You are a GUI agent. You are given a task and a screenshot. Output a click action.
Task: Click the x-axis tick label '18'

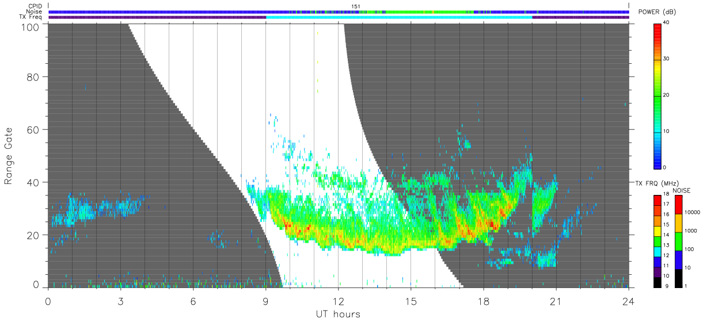[x=484, y=300]
